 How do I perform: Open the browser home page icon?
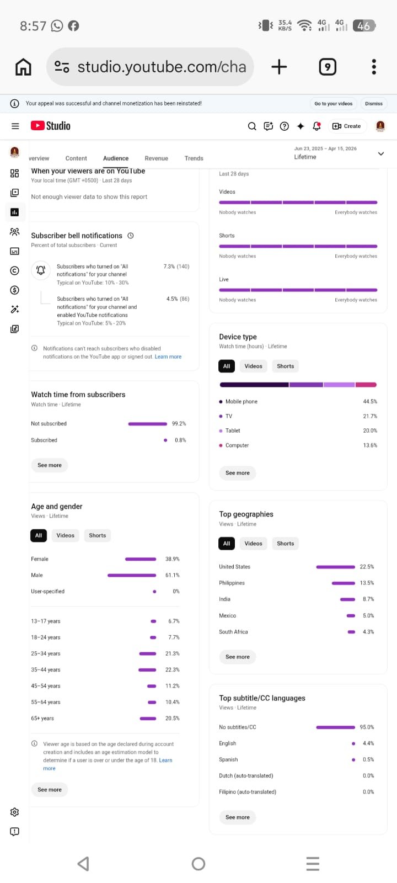pyautogui.click(x=23, y=67)
